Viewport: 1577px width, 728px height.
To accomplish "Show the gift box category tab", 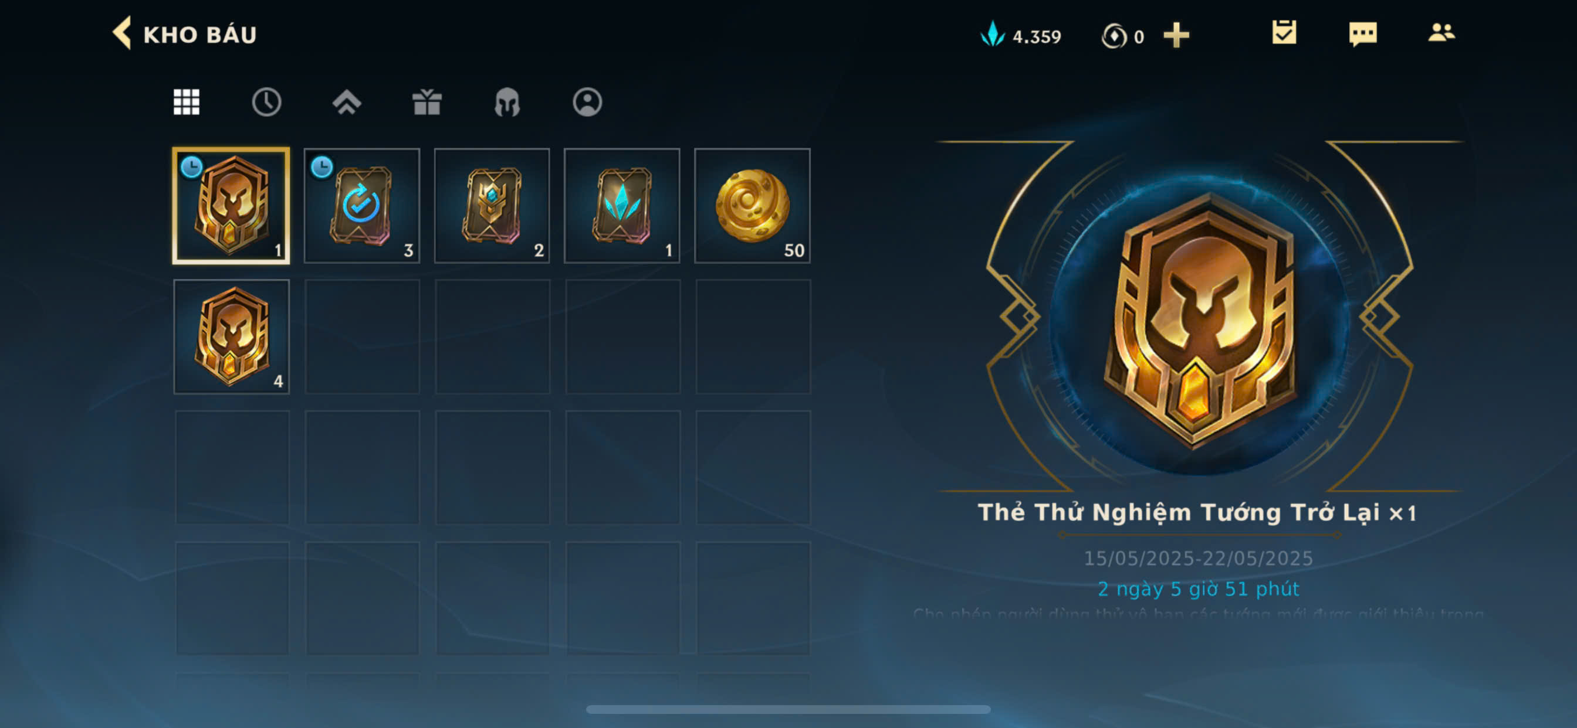I will 427,101.
